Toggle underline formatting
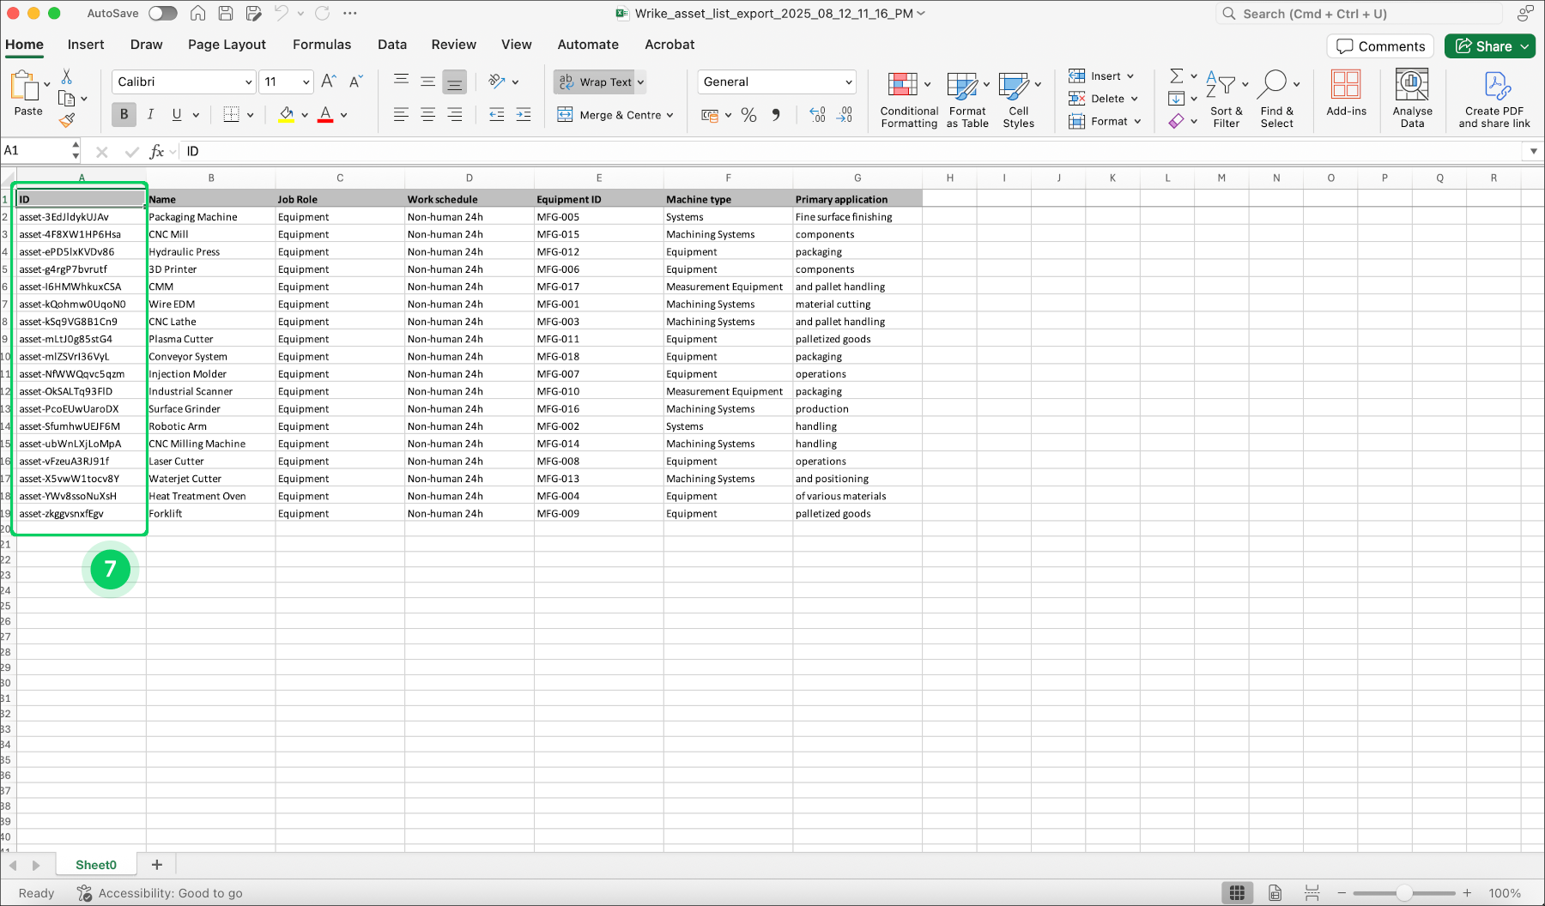This screenshot has height=906, width=1545. (176, 114)
